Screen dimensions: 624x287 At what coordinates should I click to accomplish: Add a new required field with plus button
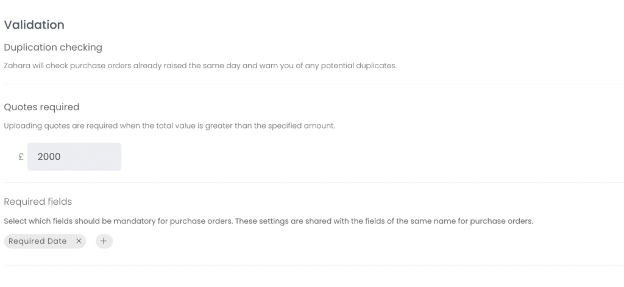104,241
